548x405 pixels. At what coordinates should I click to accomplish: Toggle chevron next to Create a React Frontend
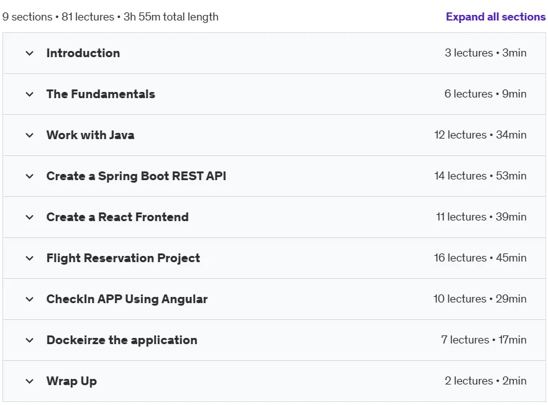[x=30, y=217]
